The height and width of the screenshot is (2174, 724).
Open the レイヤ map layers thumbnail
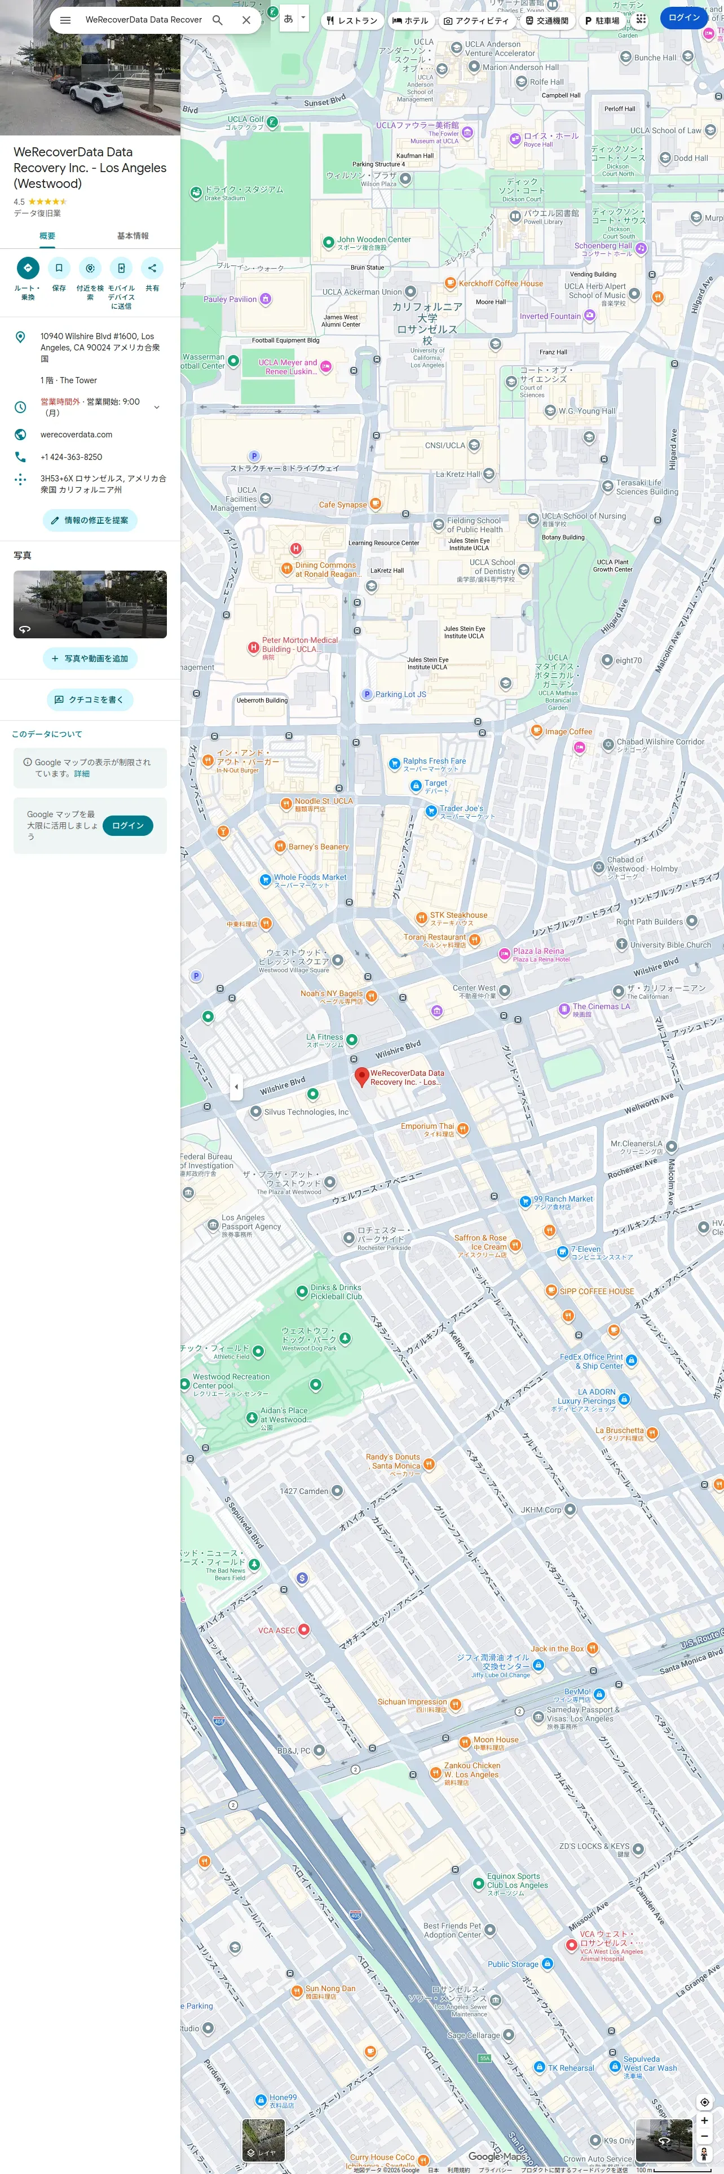[263, 2140]
